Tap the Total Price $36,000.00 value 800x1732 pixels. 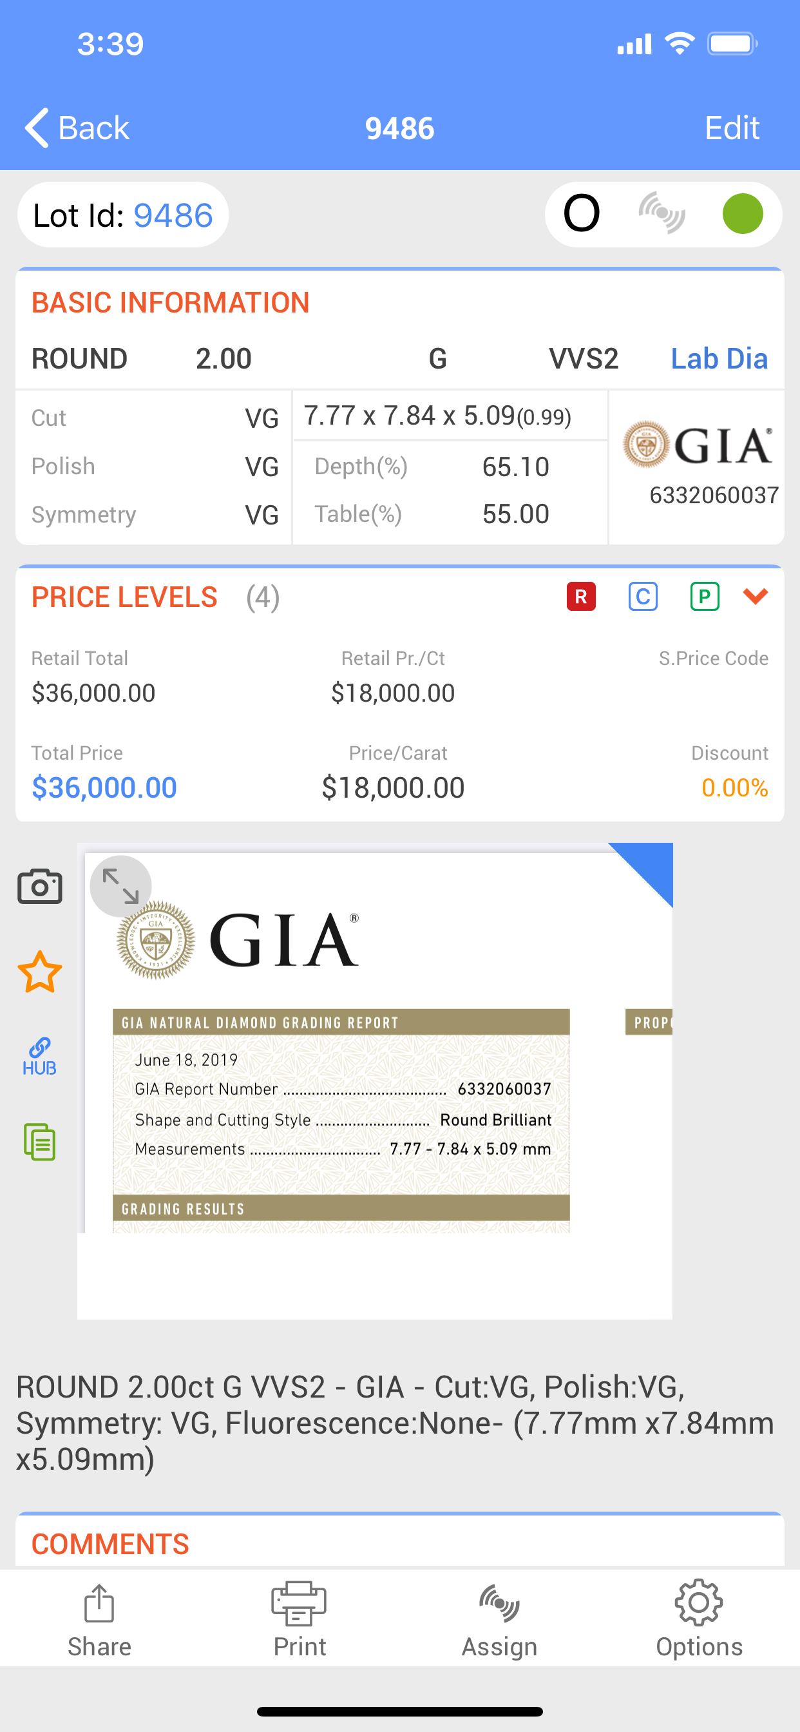[x=104, y=787]
